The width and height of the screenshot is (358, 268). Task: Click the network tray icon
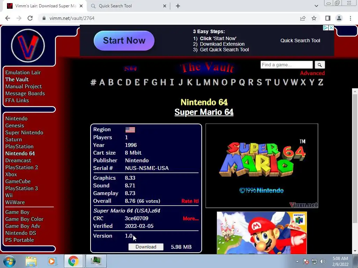(x=314, y=261)
